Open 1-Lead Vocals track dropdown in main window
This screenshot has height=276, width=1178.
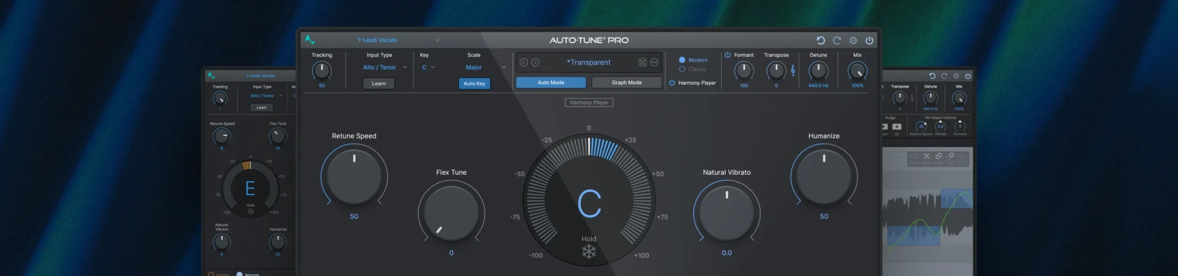(398, 40)
